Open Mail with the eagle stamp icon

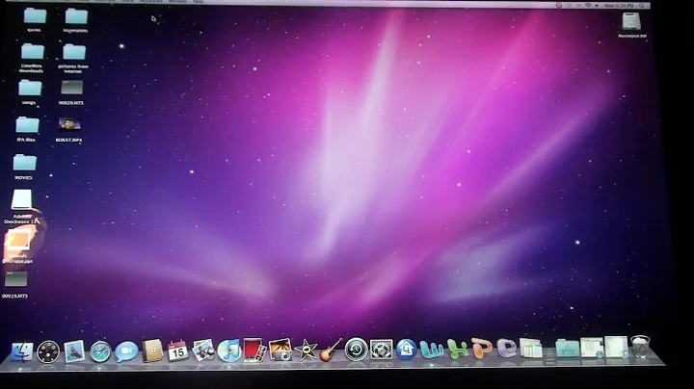pyautogui.click(x=74, y=351)
